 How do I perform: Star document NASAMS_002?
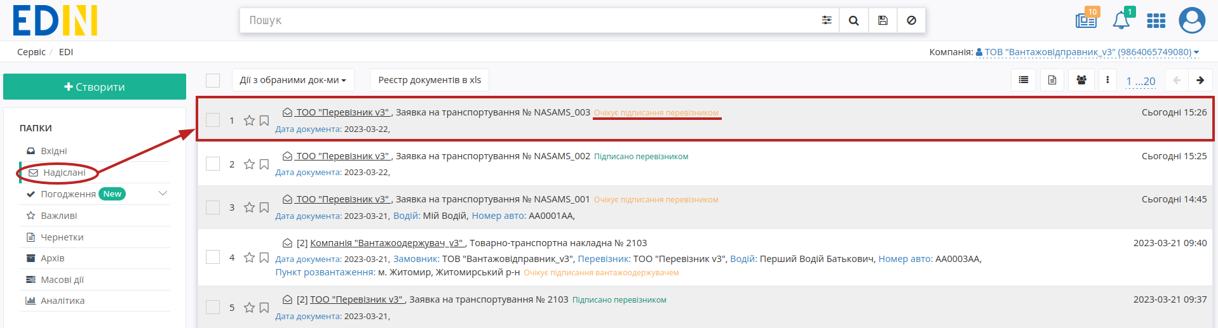click(249, 164)
